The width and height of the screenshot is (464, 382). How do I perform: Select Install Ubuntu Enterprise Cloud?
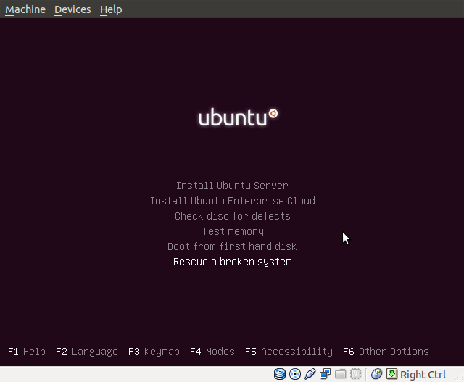point(233,201)
